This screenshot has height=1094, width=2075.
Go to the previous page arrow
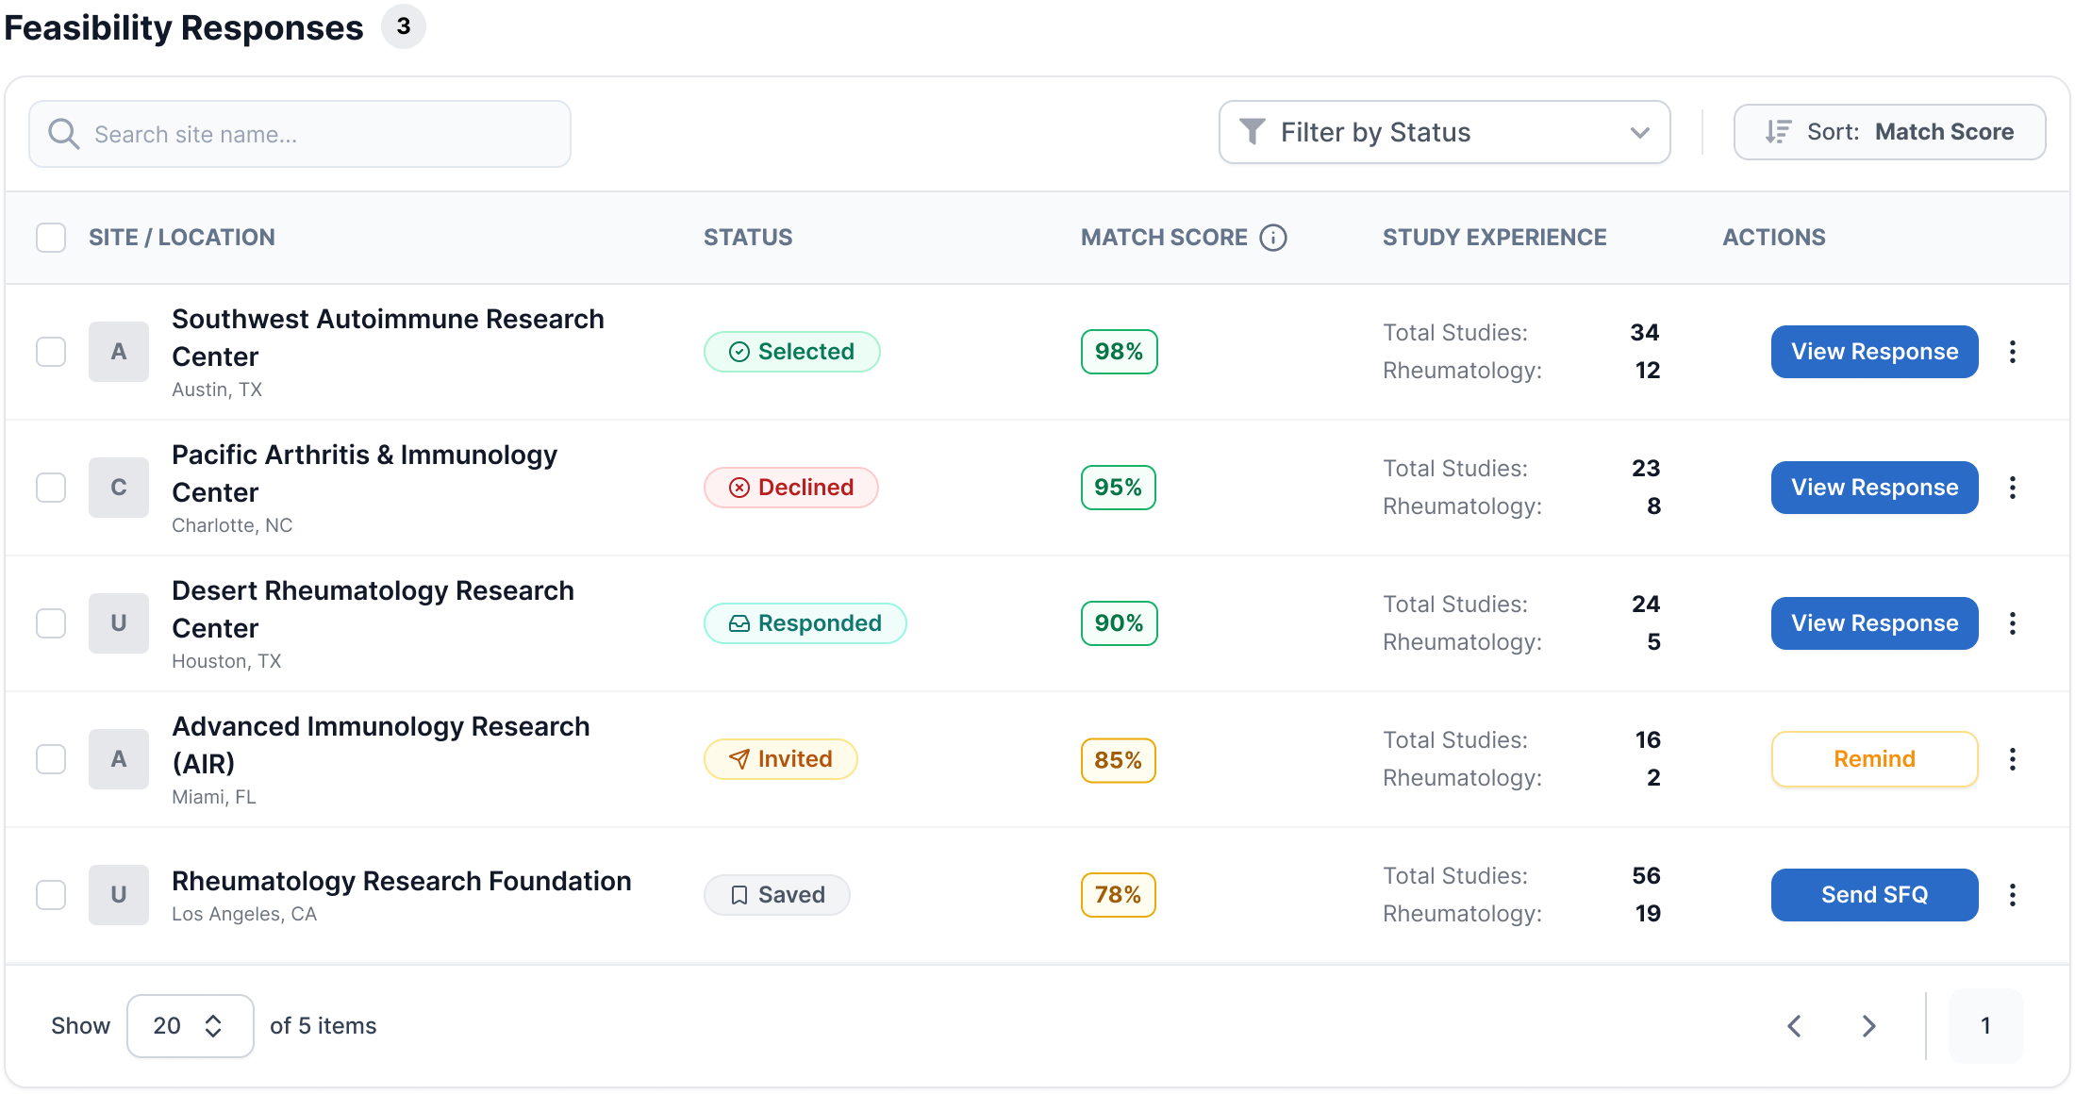coord(1795,1026)
